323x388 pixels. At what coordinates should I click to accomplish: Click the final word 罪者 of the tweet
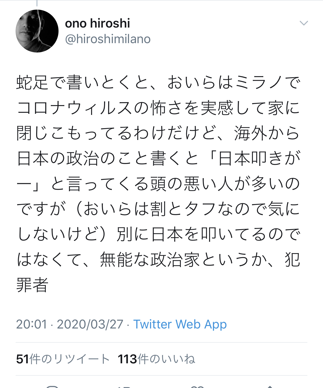pos(32,285)
